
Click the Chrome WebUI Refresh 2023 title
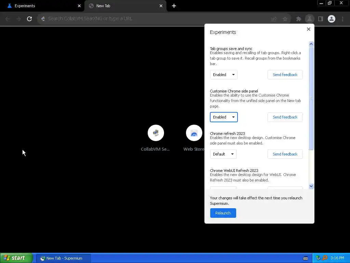coord(234,171)
